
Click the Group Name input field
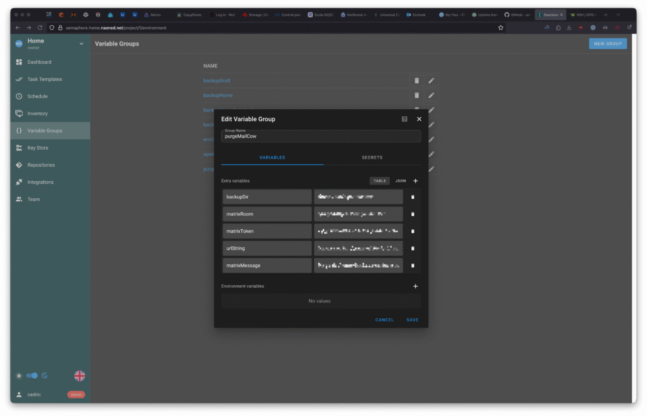(x=321, y=136)
